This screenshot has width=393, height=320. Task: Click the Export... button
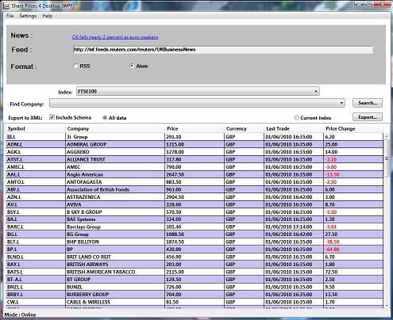point(368,117)
